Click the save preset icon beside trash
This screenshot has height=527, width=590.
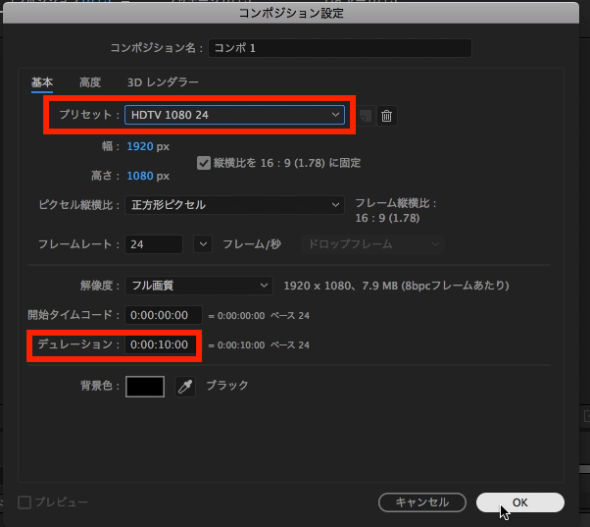click(x=365, y=116)
